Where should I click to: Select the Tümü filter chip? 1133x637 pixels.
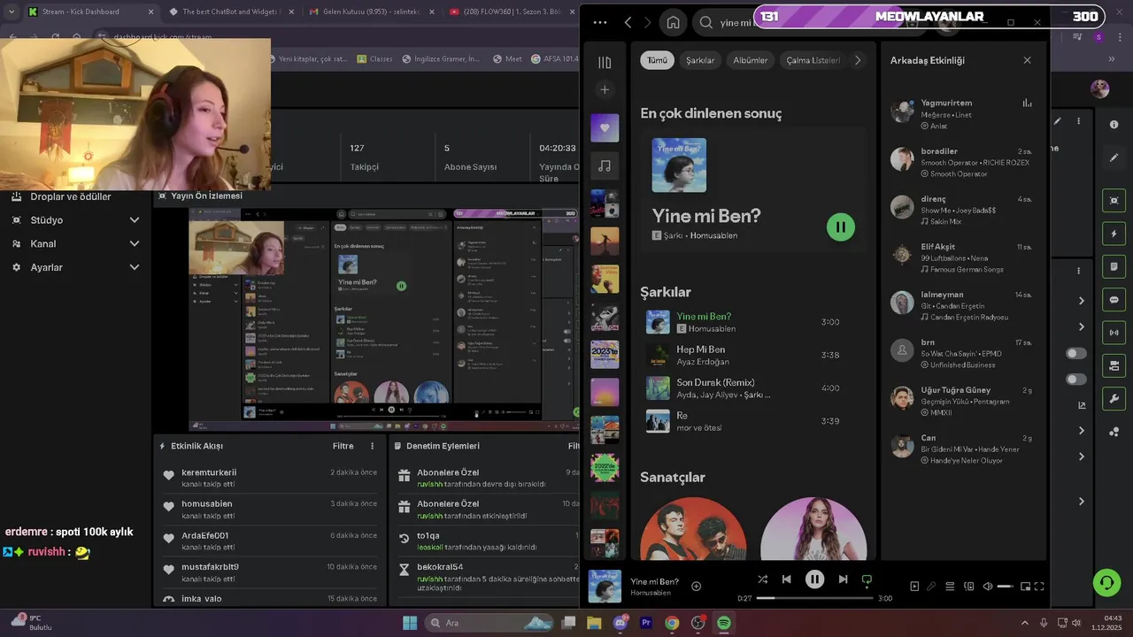pyautogui.click(x=657, y=60)
